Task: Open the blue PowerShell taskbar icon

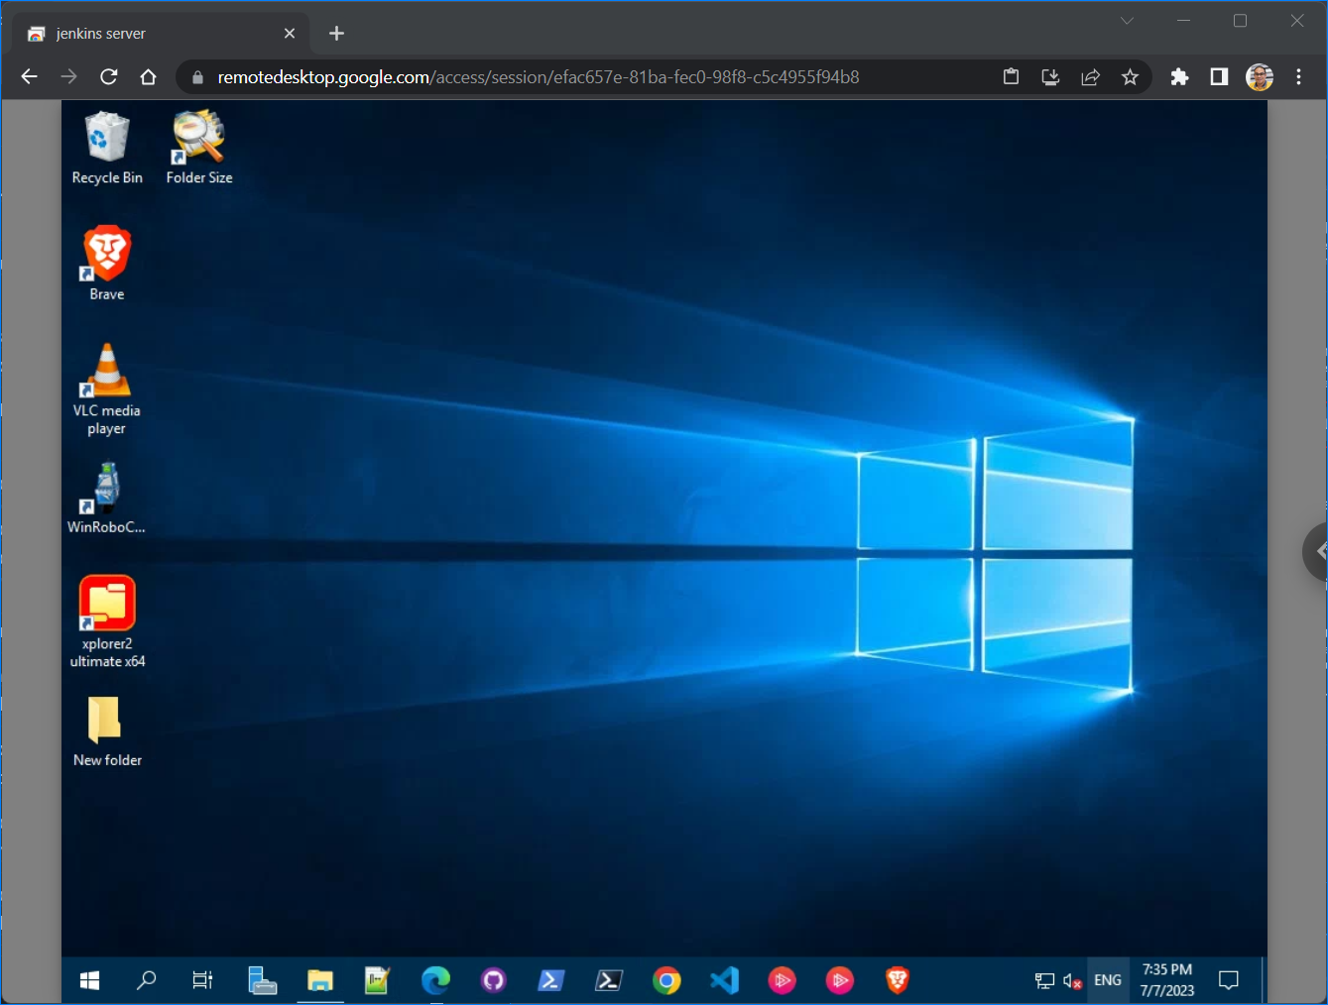Action: [x=550, y=980]
